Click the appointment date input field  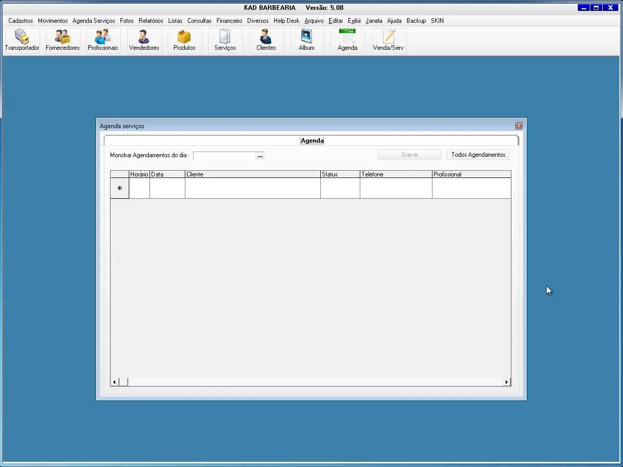[224, 156]
